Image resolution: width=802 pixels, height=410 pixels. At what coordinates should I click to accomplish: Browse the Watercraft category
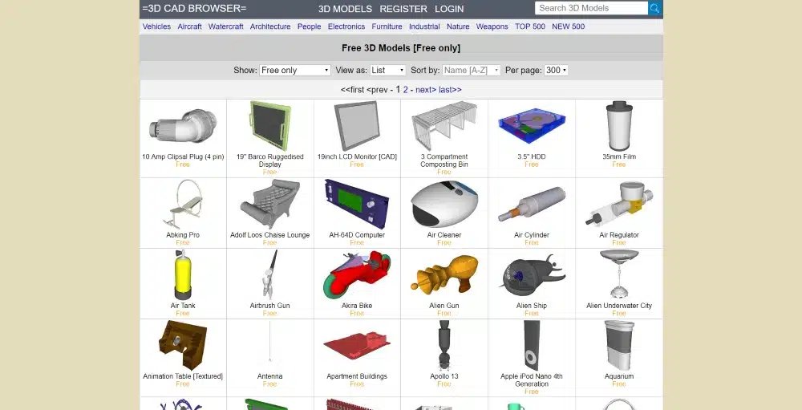tap(225, 26)
